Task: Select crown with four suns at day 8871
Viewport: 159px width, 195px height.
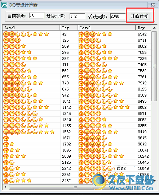Action: (90, 113)
